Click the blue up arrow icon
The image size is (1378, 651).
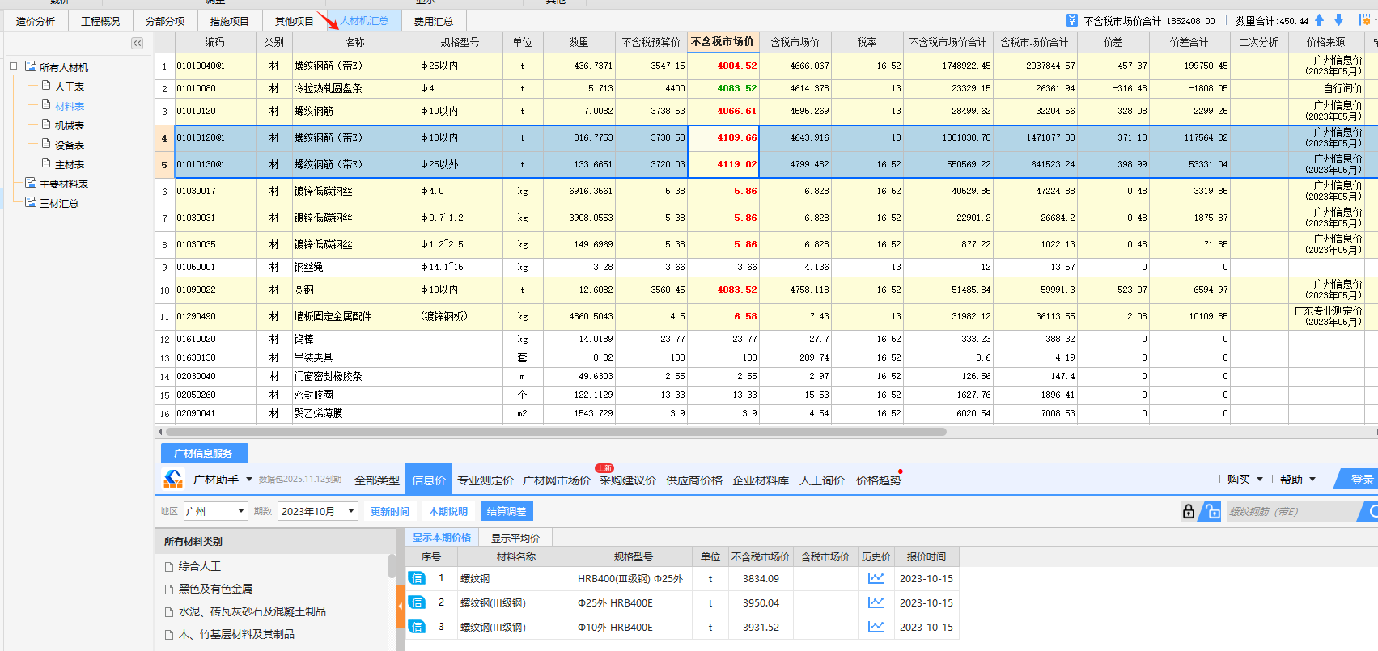pos(1320,20)
